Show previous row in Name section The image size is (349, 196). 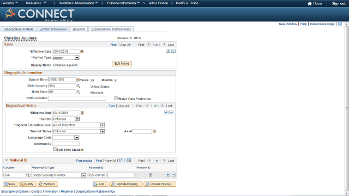click(149, 44)
